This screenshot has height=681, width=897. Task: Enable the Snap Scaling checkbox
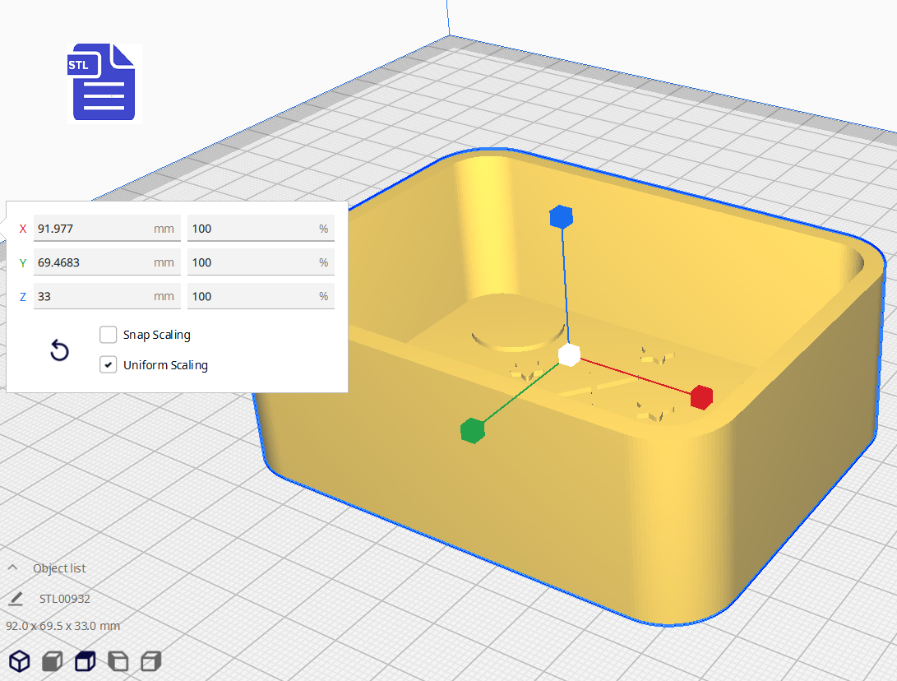pyautogui.click(x=109, y=335)
